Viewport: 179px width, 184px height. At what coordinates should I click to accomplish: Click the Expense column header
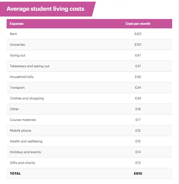[17, 24]
